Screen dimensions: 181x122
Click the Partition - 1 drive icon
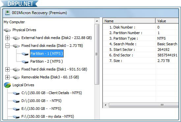click(x=25, y=54)
